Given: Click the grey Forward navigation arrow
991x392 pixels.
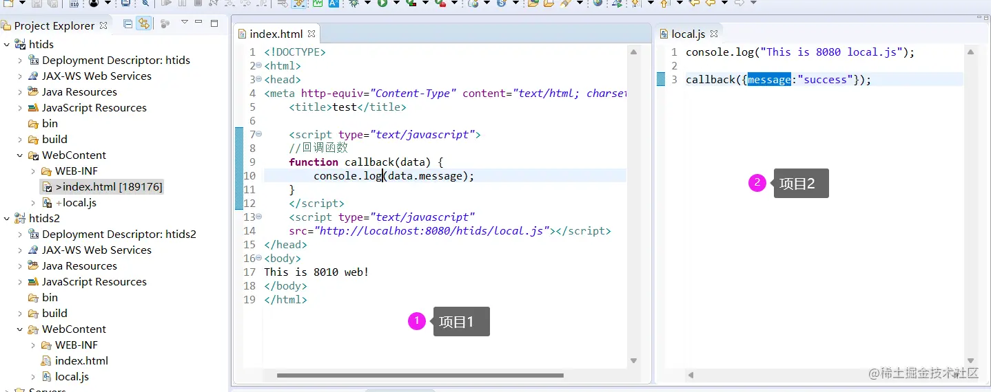Looking at the screenshot, I should tap(739, 3).
